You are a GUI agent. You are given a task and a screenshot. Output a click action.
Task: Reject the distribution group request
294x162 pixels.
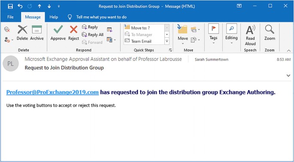(x=73, y=33)
